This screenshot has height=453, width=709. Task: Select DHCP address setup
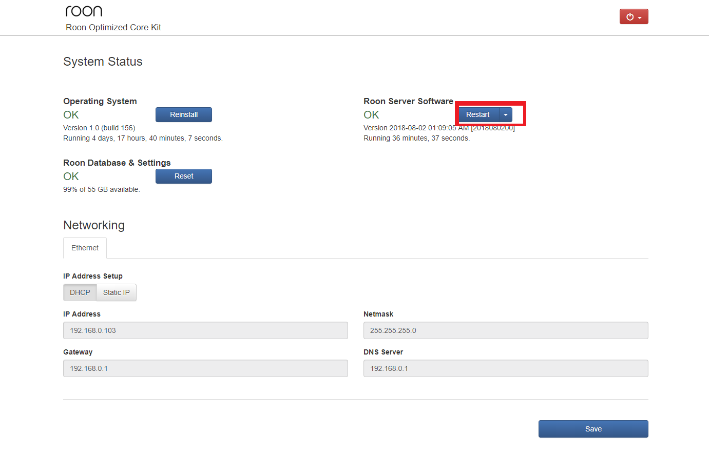pyautogui.click(x=80, y=292)
